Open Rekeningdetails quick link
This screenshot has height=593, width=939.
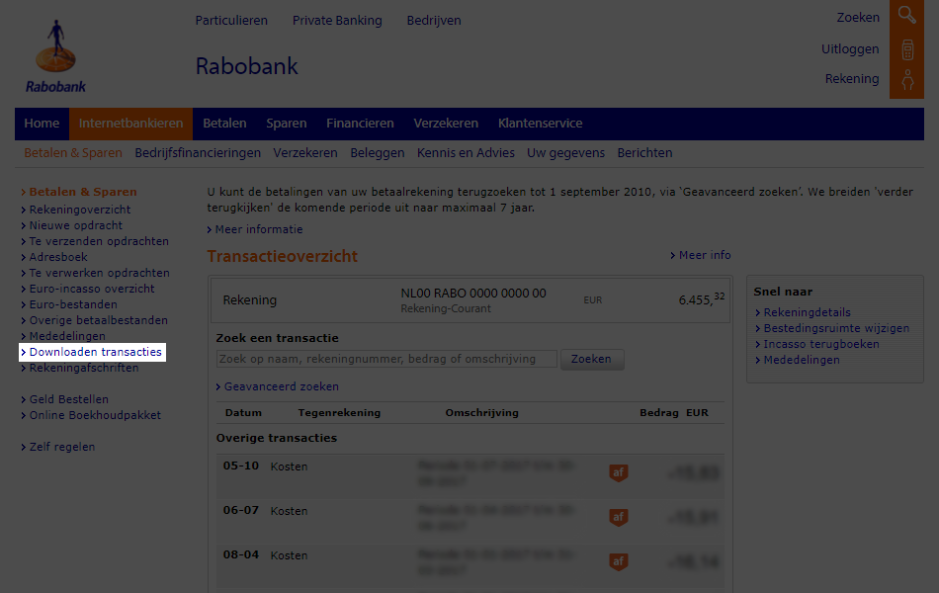pyautogui.click(x=807, y=312)
